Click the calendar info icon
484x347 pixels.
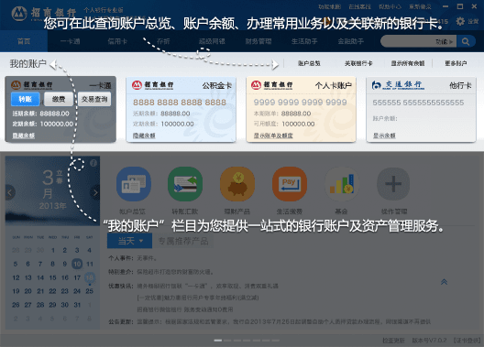click(93, 163)
